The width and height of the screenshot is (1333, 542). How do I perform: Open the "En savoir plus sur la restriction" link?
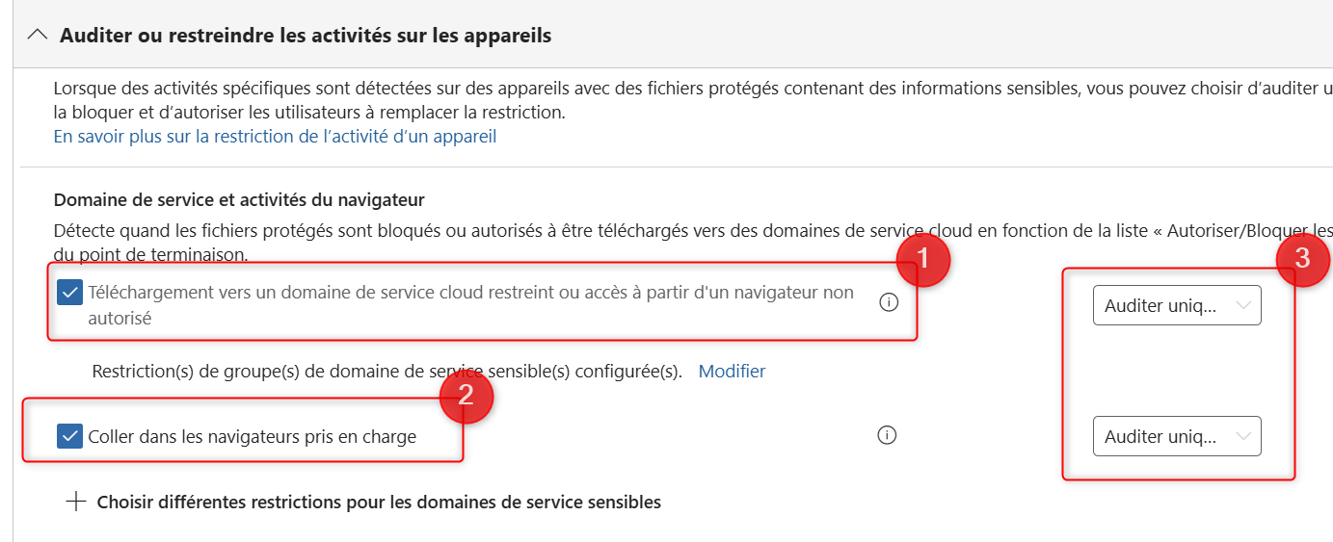275,137
